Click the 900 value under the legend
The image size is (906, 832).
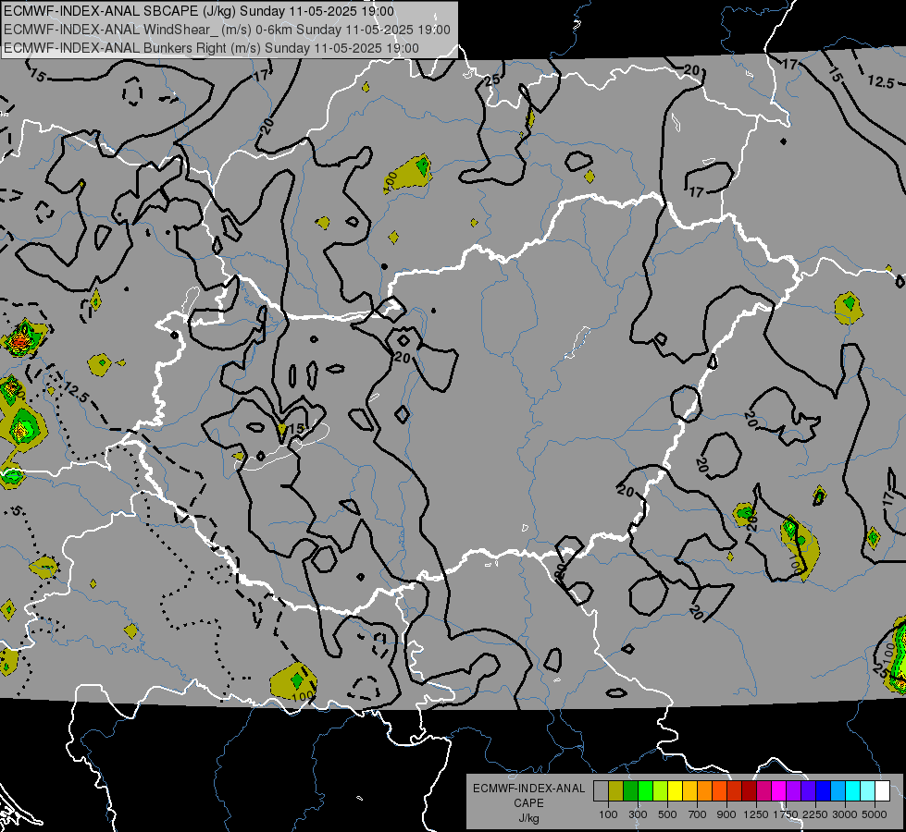[726, 814]
